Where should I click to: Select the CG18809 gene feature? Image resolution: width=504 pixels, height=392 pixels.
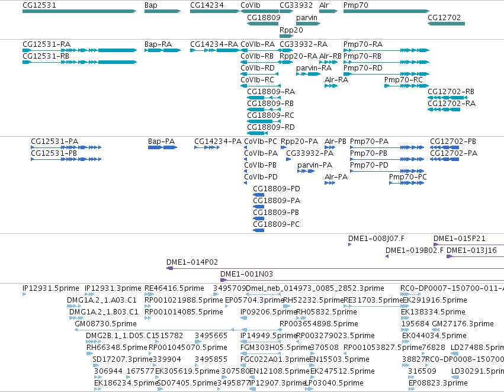point(262,24)
